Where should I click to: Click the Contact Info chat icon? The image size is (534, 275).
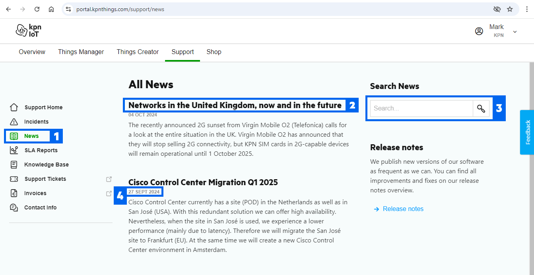tap(14, 207)
